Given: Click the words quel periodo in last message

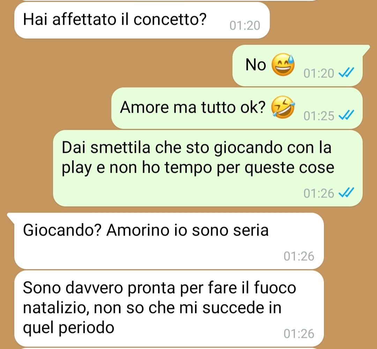Looking at the screenshot, I should coord(68,328).
